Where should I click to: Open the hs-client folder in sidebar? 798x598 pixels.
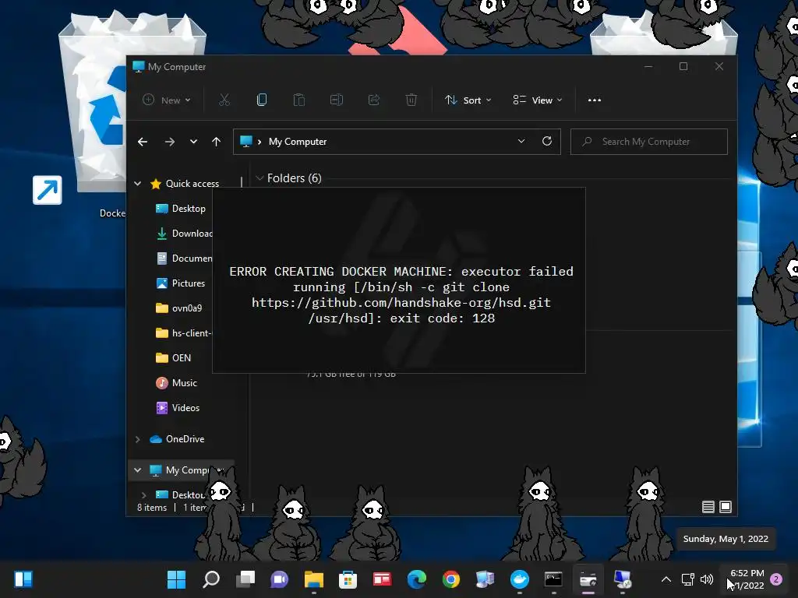(183, 333)
